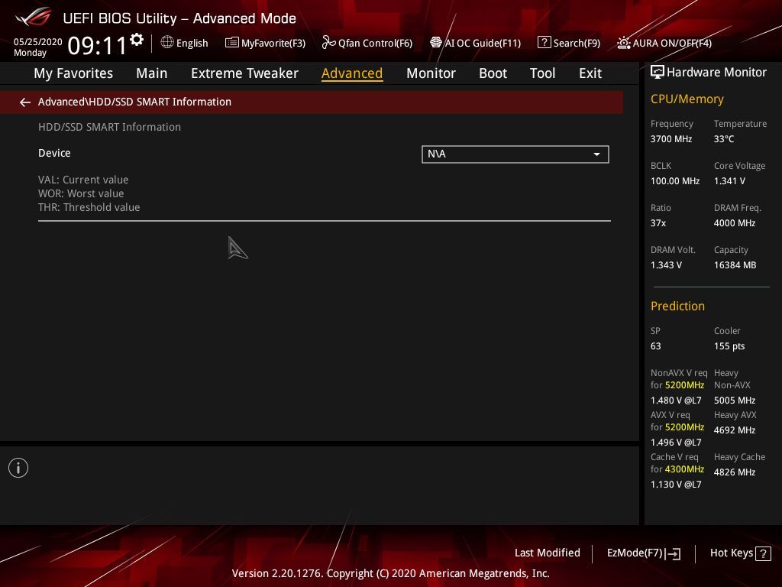The width and height of the screenshot is (782, 587).
Task: Click the CPU/Memory heading
Action: pos(687,99)
